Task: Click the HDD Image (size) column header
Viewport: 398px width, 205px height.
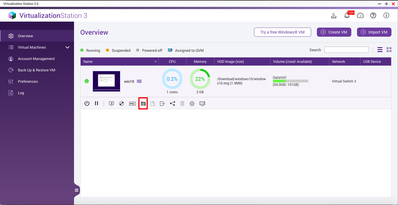Action: tap(242, 61)
